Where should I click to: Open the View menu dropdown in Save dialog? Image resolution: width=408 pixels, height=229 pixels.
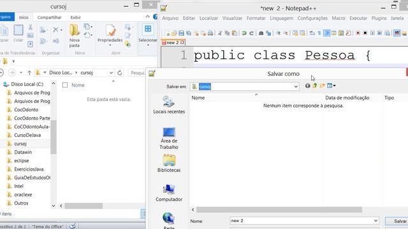click(331, 86)
